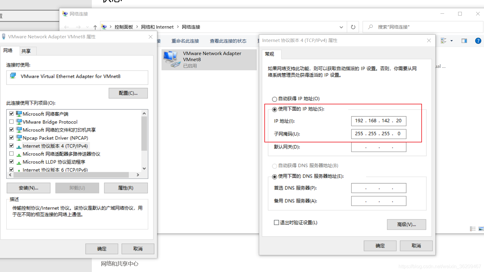Click the forward arrow in Network Connections window
This screenshot has height=272, width=484.
78,27
